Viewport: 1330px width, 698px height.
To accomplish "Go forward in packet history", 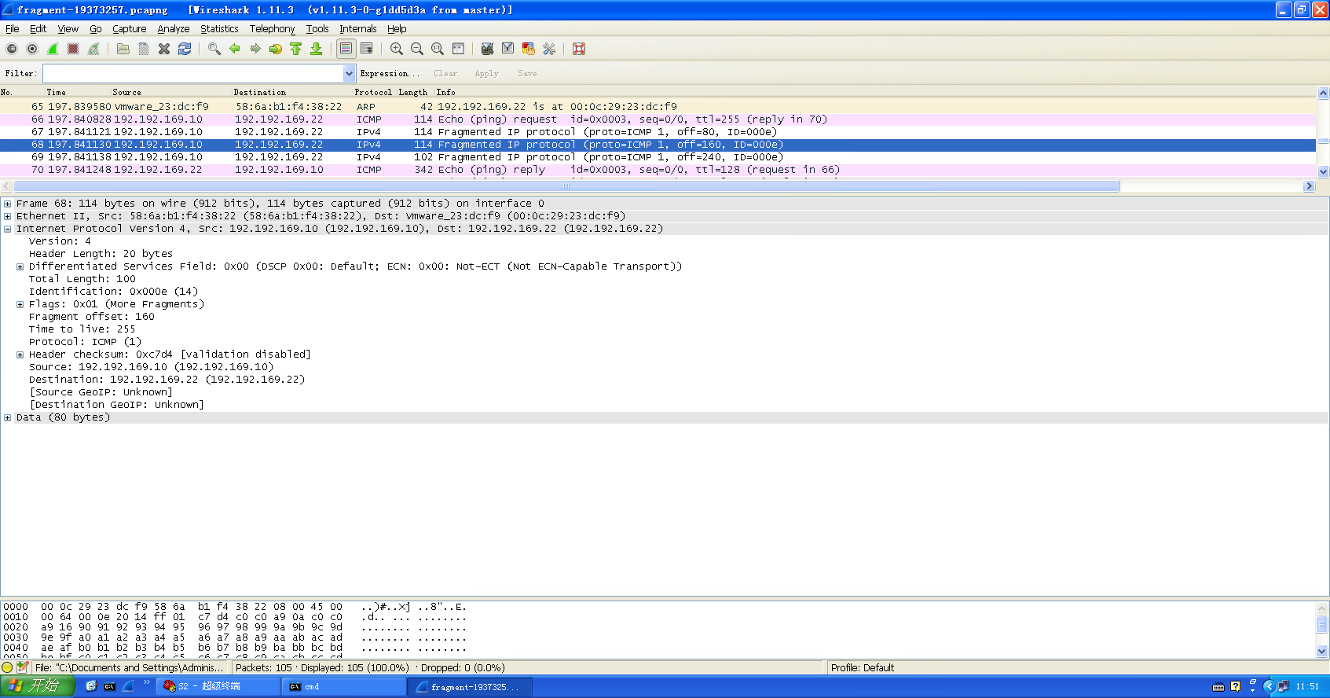I will (255, 49).
